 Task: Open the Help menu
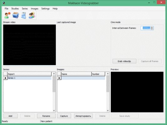pyautogui.click(x=55, y=9)
